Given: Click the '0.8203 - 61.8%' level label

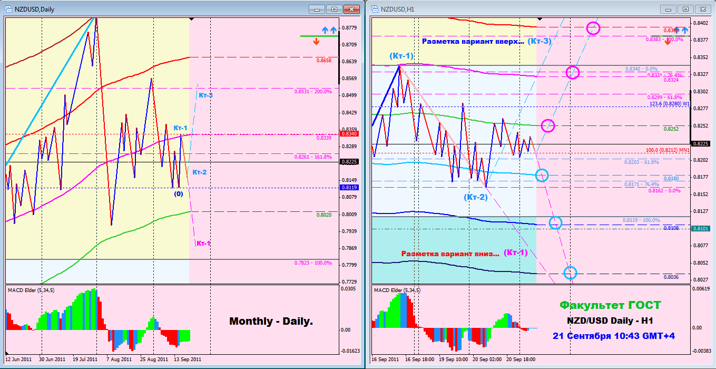Looking at the screenshot, I should tap(642, 162).
